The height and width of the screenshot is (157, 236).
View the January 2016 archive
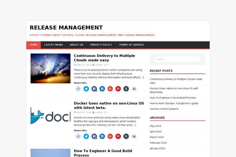tap(157, 148)
